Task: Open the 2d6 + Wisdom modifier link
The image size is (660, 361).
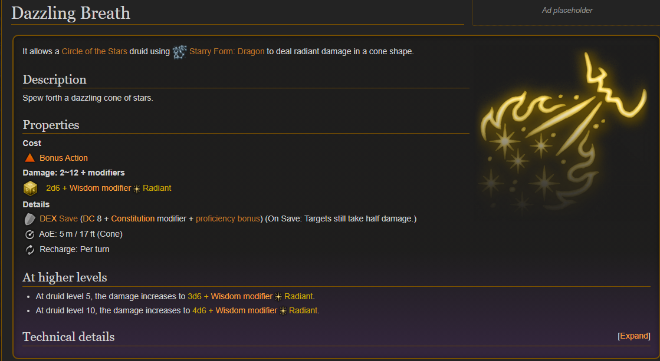Action: coord(88,188)
